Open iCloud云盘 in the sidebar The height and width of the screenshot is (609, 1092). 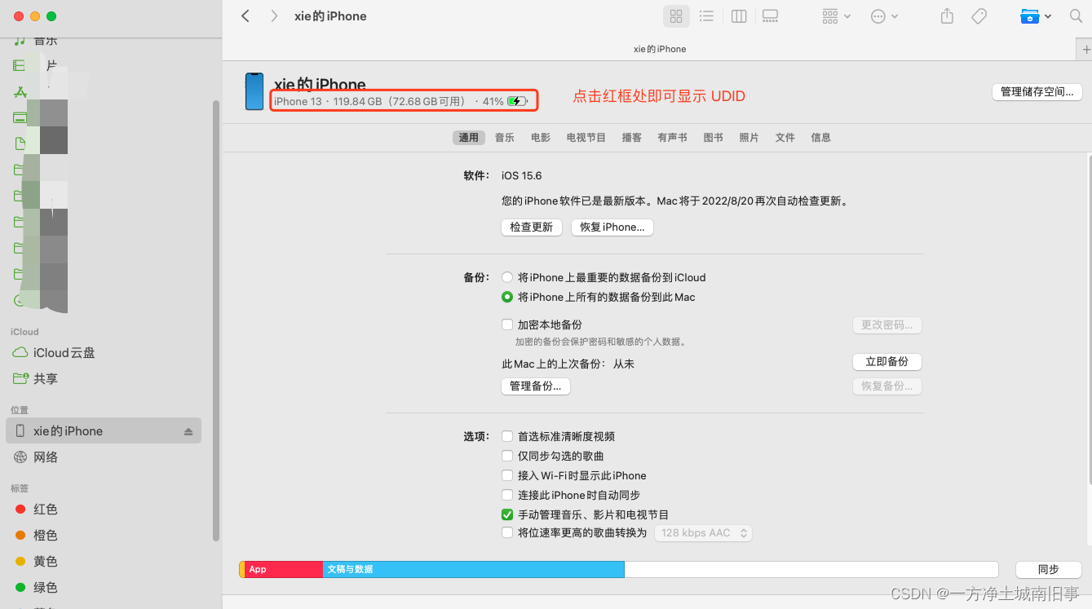(64, 353)
